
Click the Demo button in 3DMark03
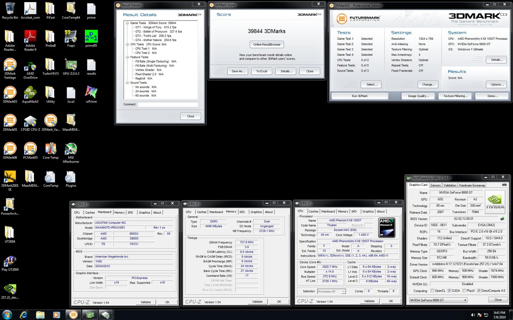click(492, 96)
